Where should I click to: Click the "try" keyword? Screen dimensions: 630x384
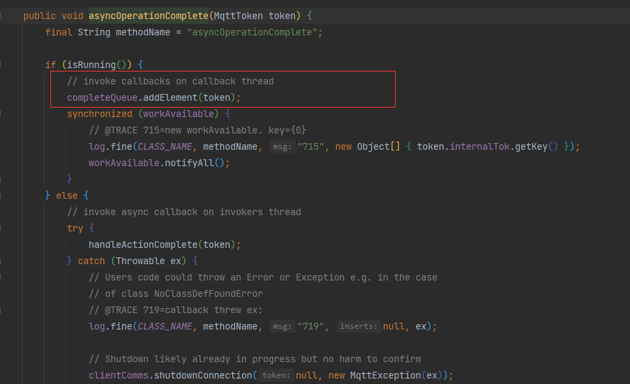point(75,228)
